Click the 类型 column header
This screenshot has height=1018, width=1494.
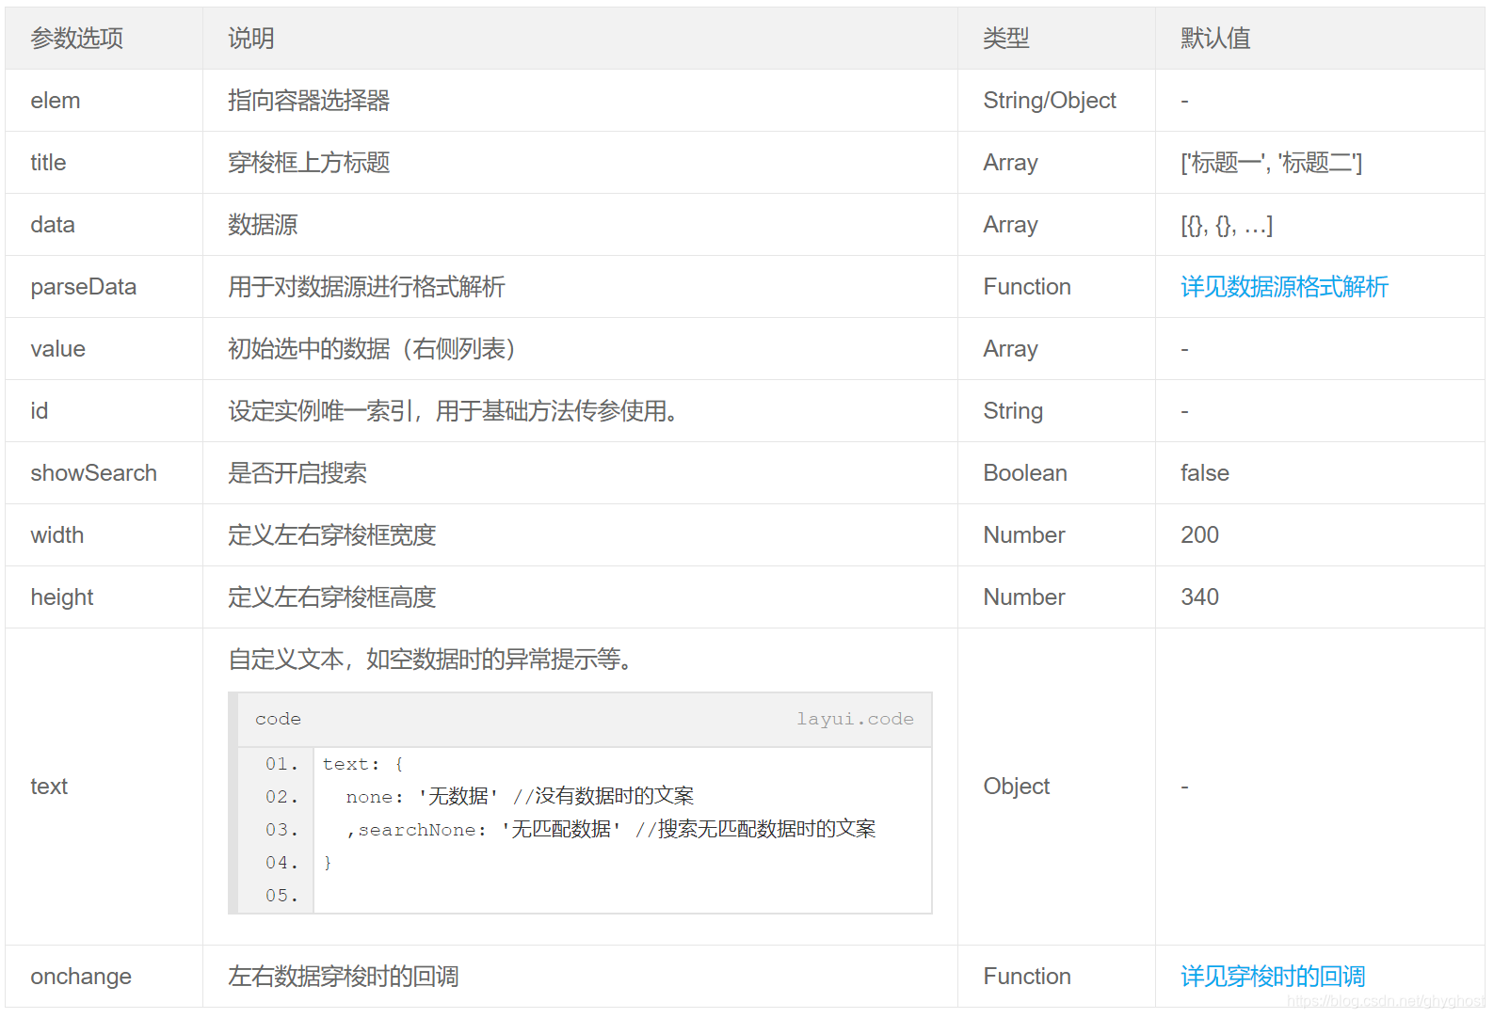click(1006, 39)
